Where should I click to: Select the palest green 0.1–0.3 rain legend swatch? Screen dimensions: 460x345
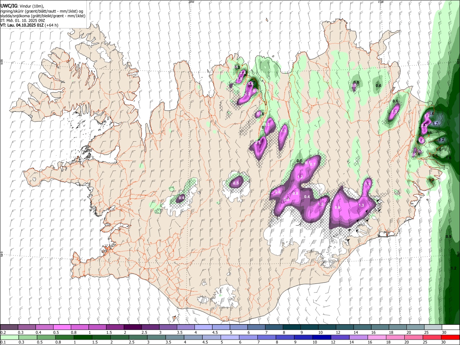9,337
